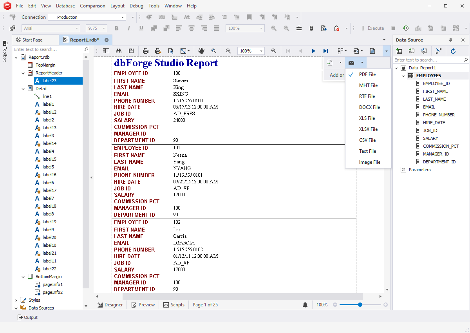470x333 pixels.
Task: Open the Connection dropdown showing Production
Action: [123, 17]
